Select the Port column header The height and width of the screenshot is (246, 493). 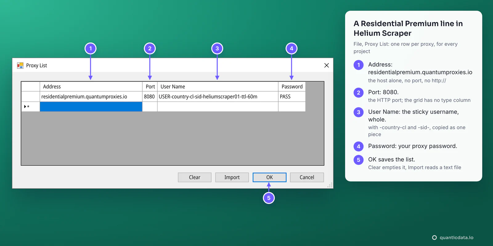[150, 87]
